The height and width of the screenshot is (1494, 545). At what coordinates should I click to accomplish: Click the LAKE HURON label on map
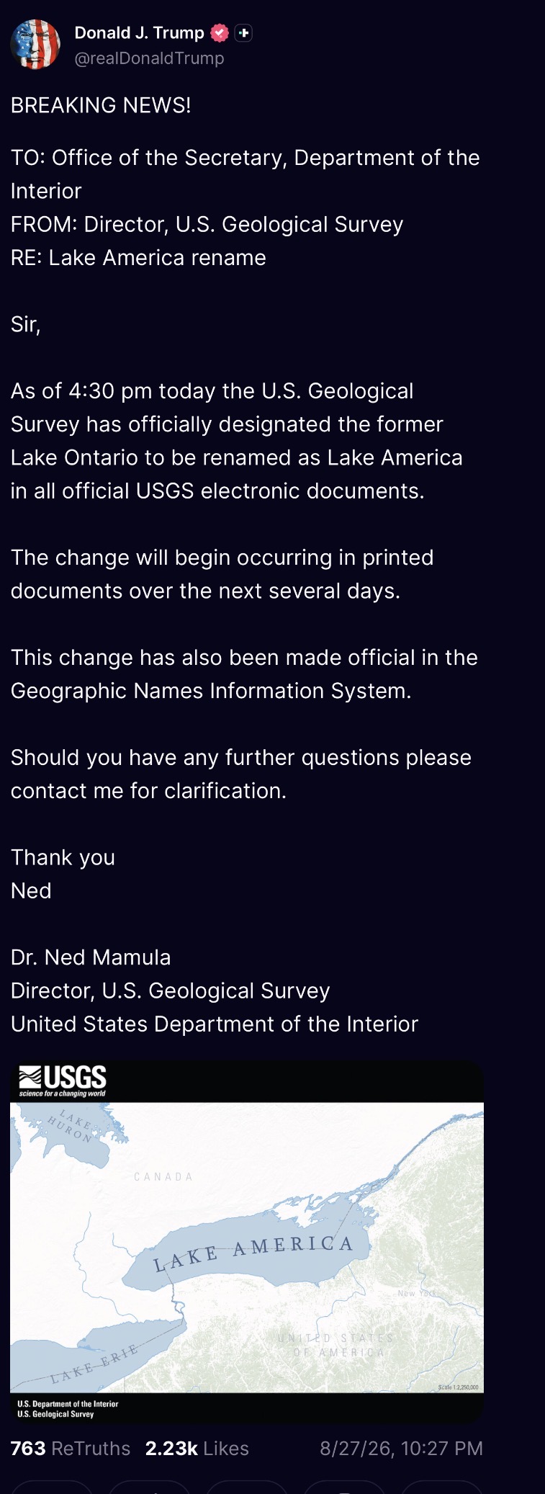pos(71,1127)
